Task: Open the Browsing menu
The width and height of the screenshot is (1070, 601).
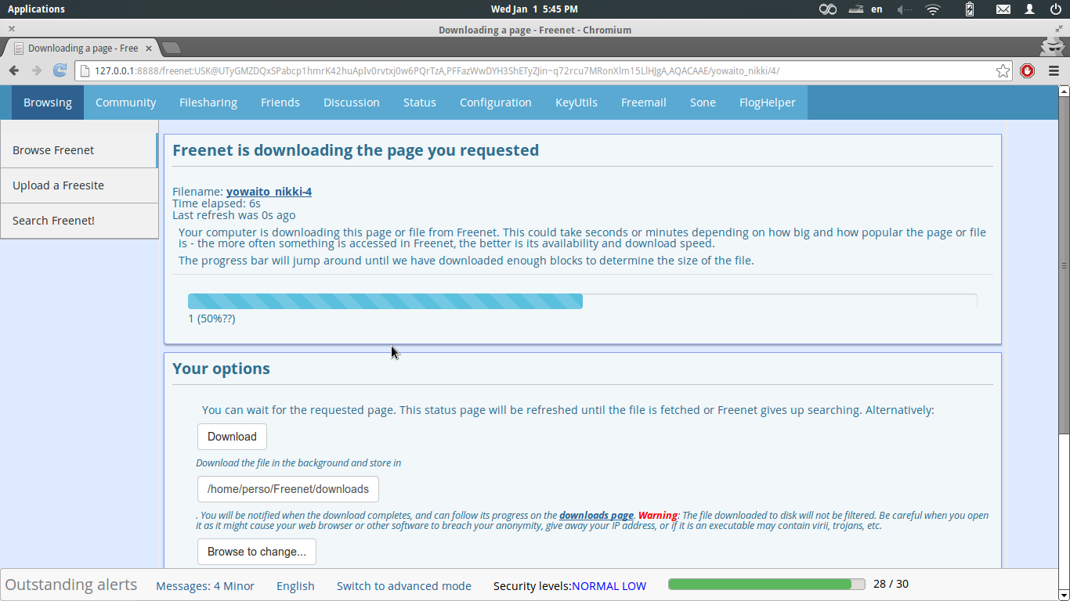Action: (48, 103)
